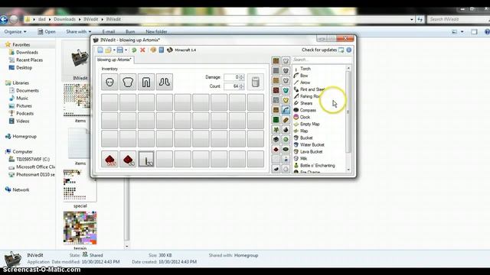Choose the bread food category icon
The width and height of the screenshot is (490, 275).
[286, 120]
